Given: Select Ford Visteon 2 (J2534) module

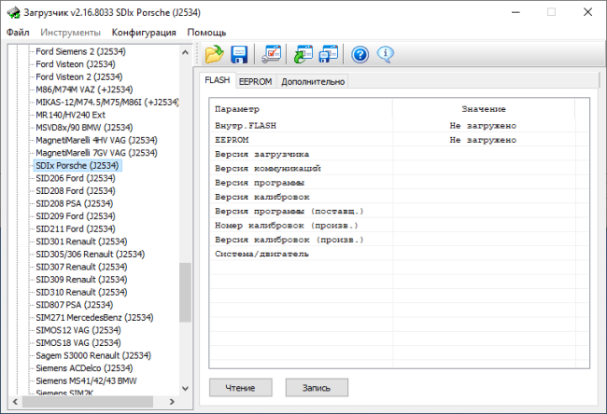Looking at the screenshot, I should point(79,76).
